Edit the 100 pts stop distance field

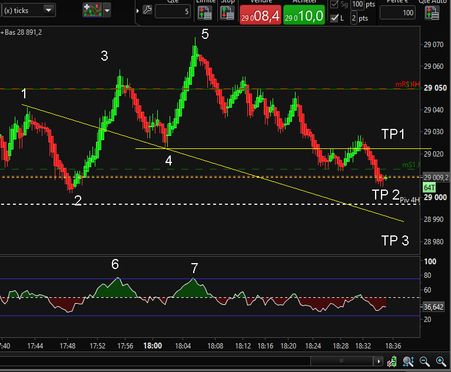point(357,4)
